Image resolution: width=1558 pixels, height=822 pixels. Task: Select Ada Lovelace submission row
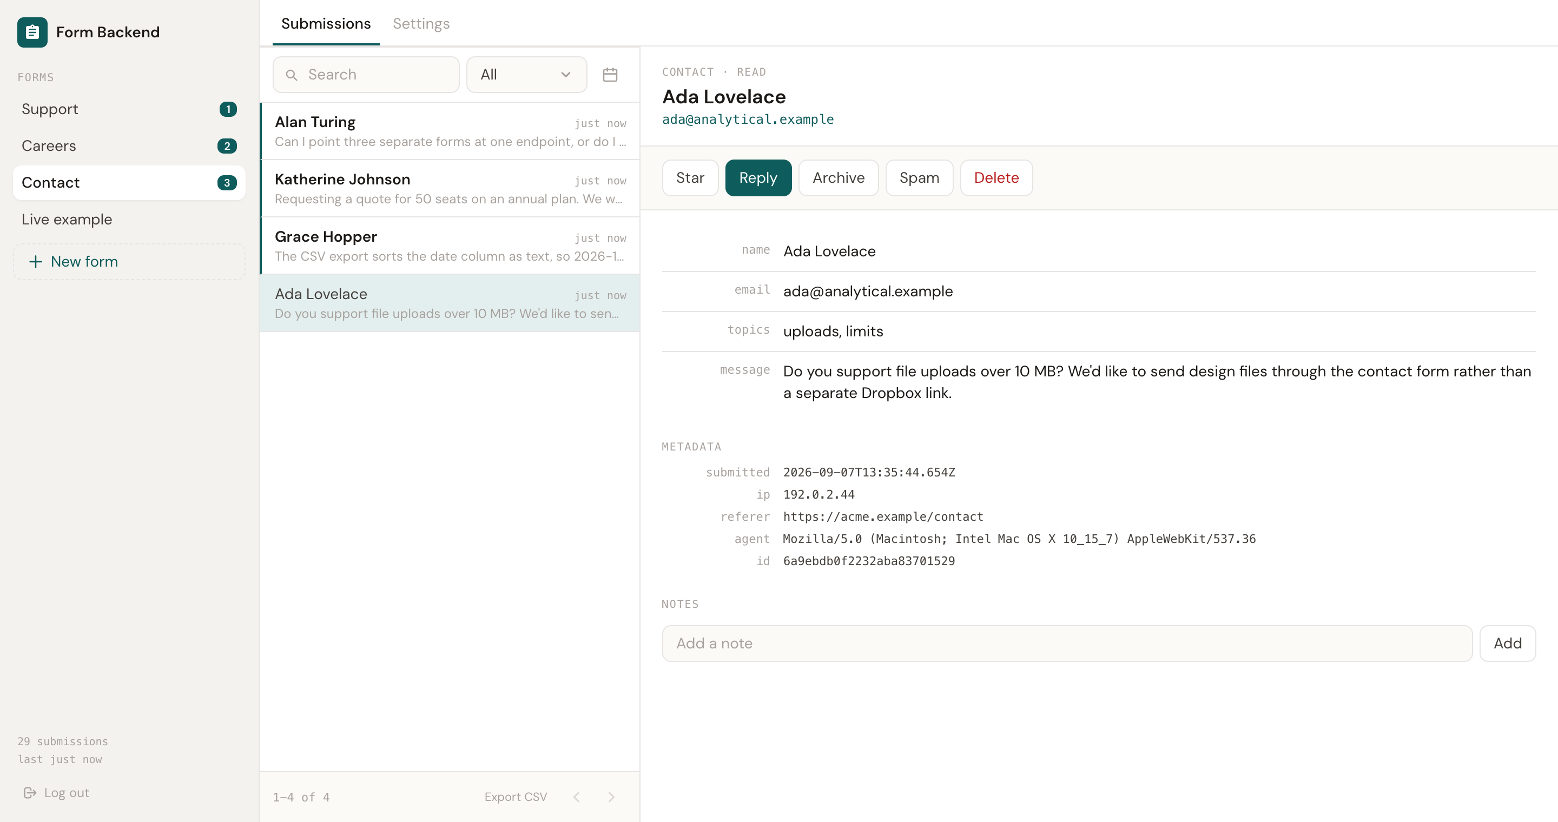pos(450,303)
